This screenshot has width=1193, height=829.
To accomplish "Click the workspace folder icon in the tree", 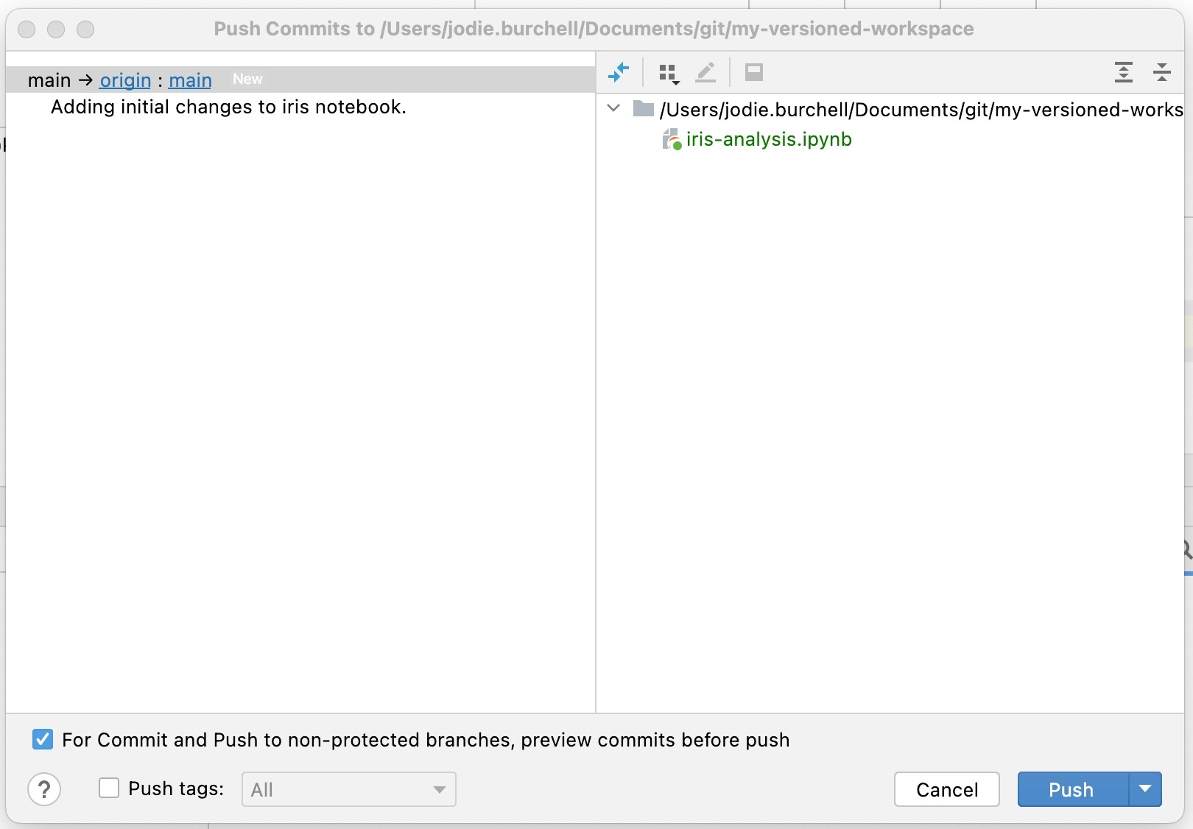I will [643, 108].
